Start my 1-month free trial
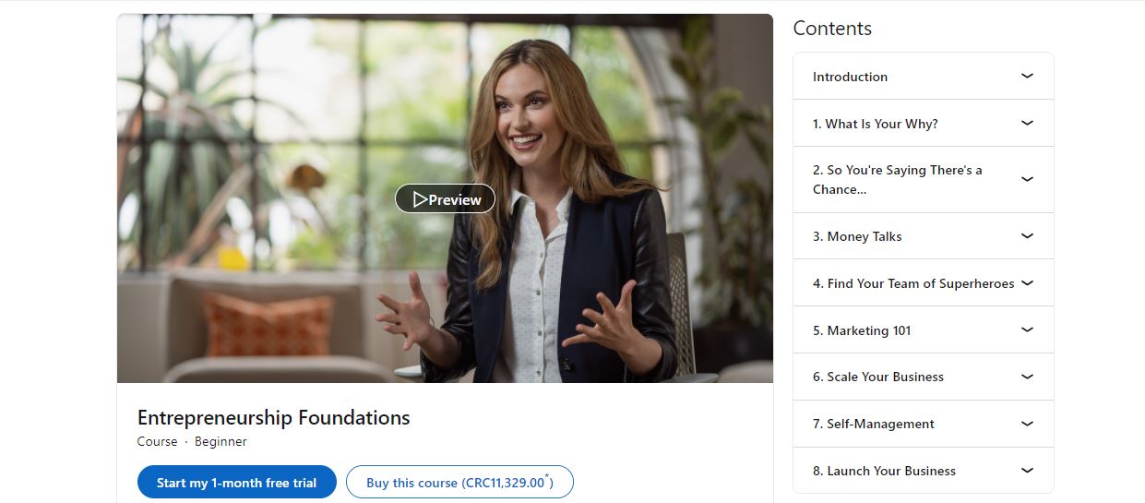1145x503 pixels. point(236,482)
